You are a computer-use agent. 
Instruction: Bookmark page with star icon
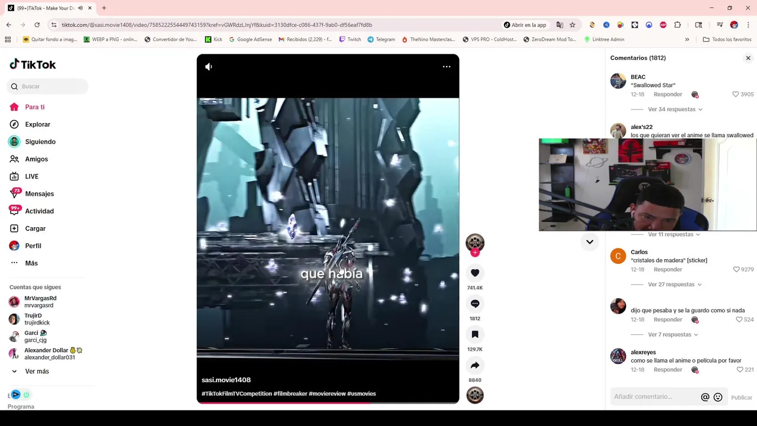pyautogui.click(x=572, y=25)
